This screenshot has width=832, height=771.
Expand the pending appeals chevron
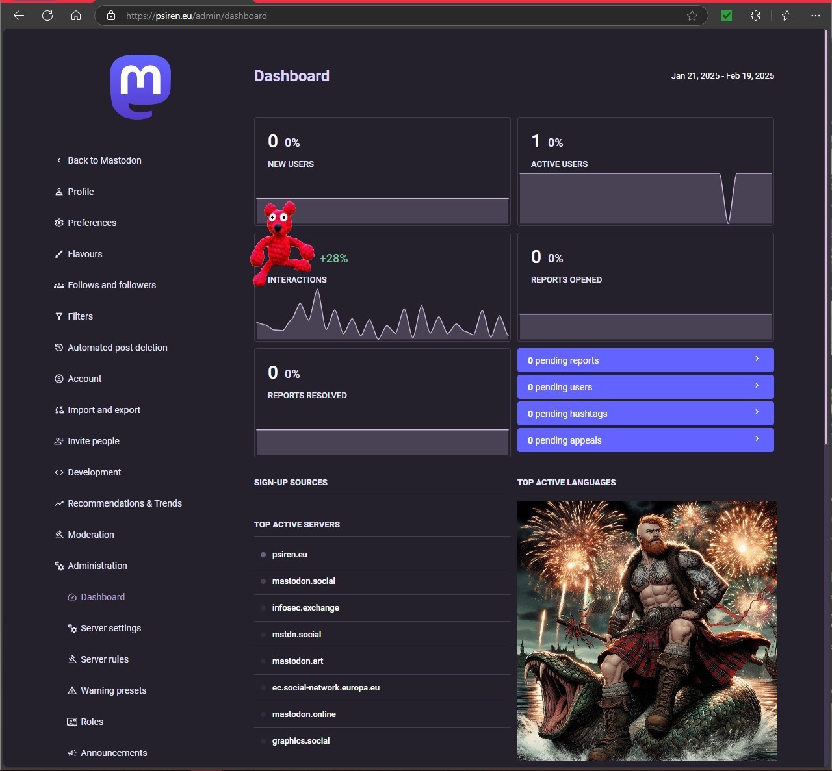click(x=757, y=439)
